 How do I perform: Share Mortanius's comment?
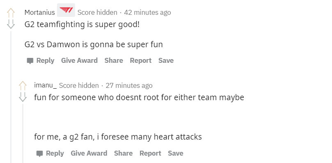click(114, 60)
